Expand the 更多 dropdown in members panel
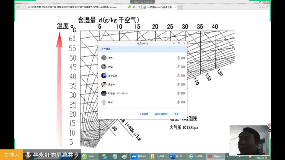Viewport: 285px width, 160px height. coord(177,114)
